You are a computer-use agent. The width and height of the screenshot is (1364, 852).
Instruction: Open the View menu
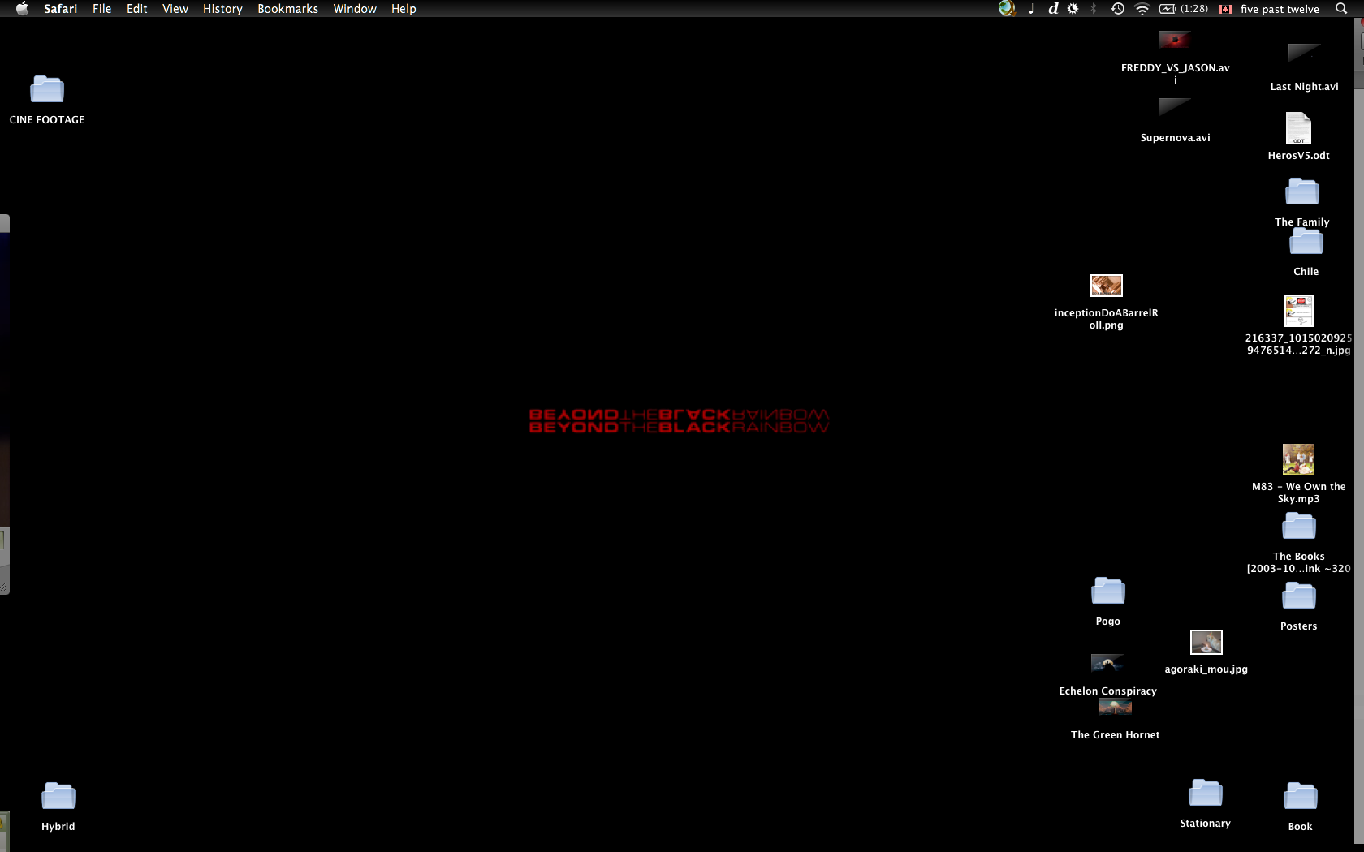pos(175,9)
